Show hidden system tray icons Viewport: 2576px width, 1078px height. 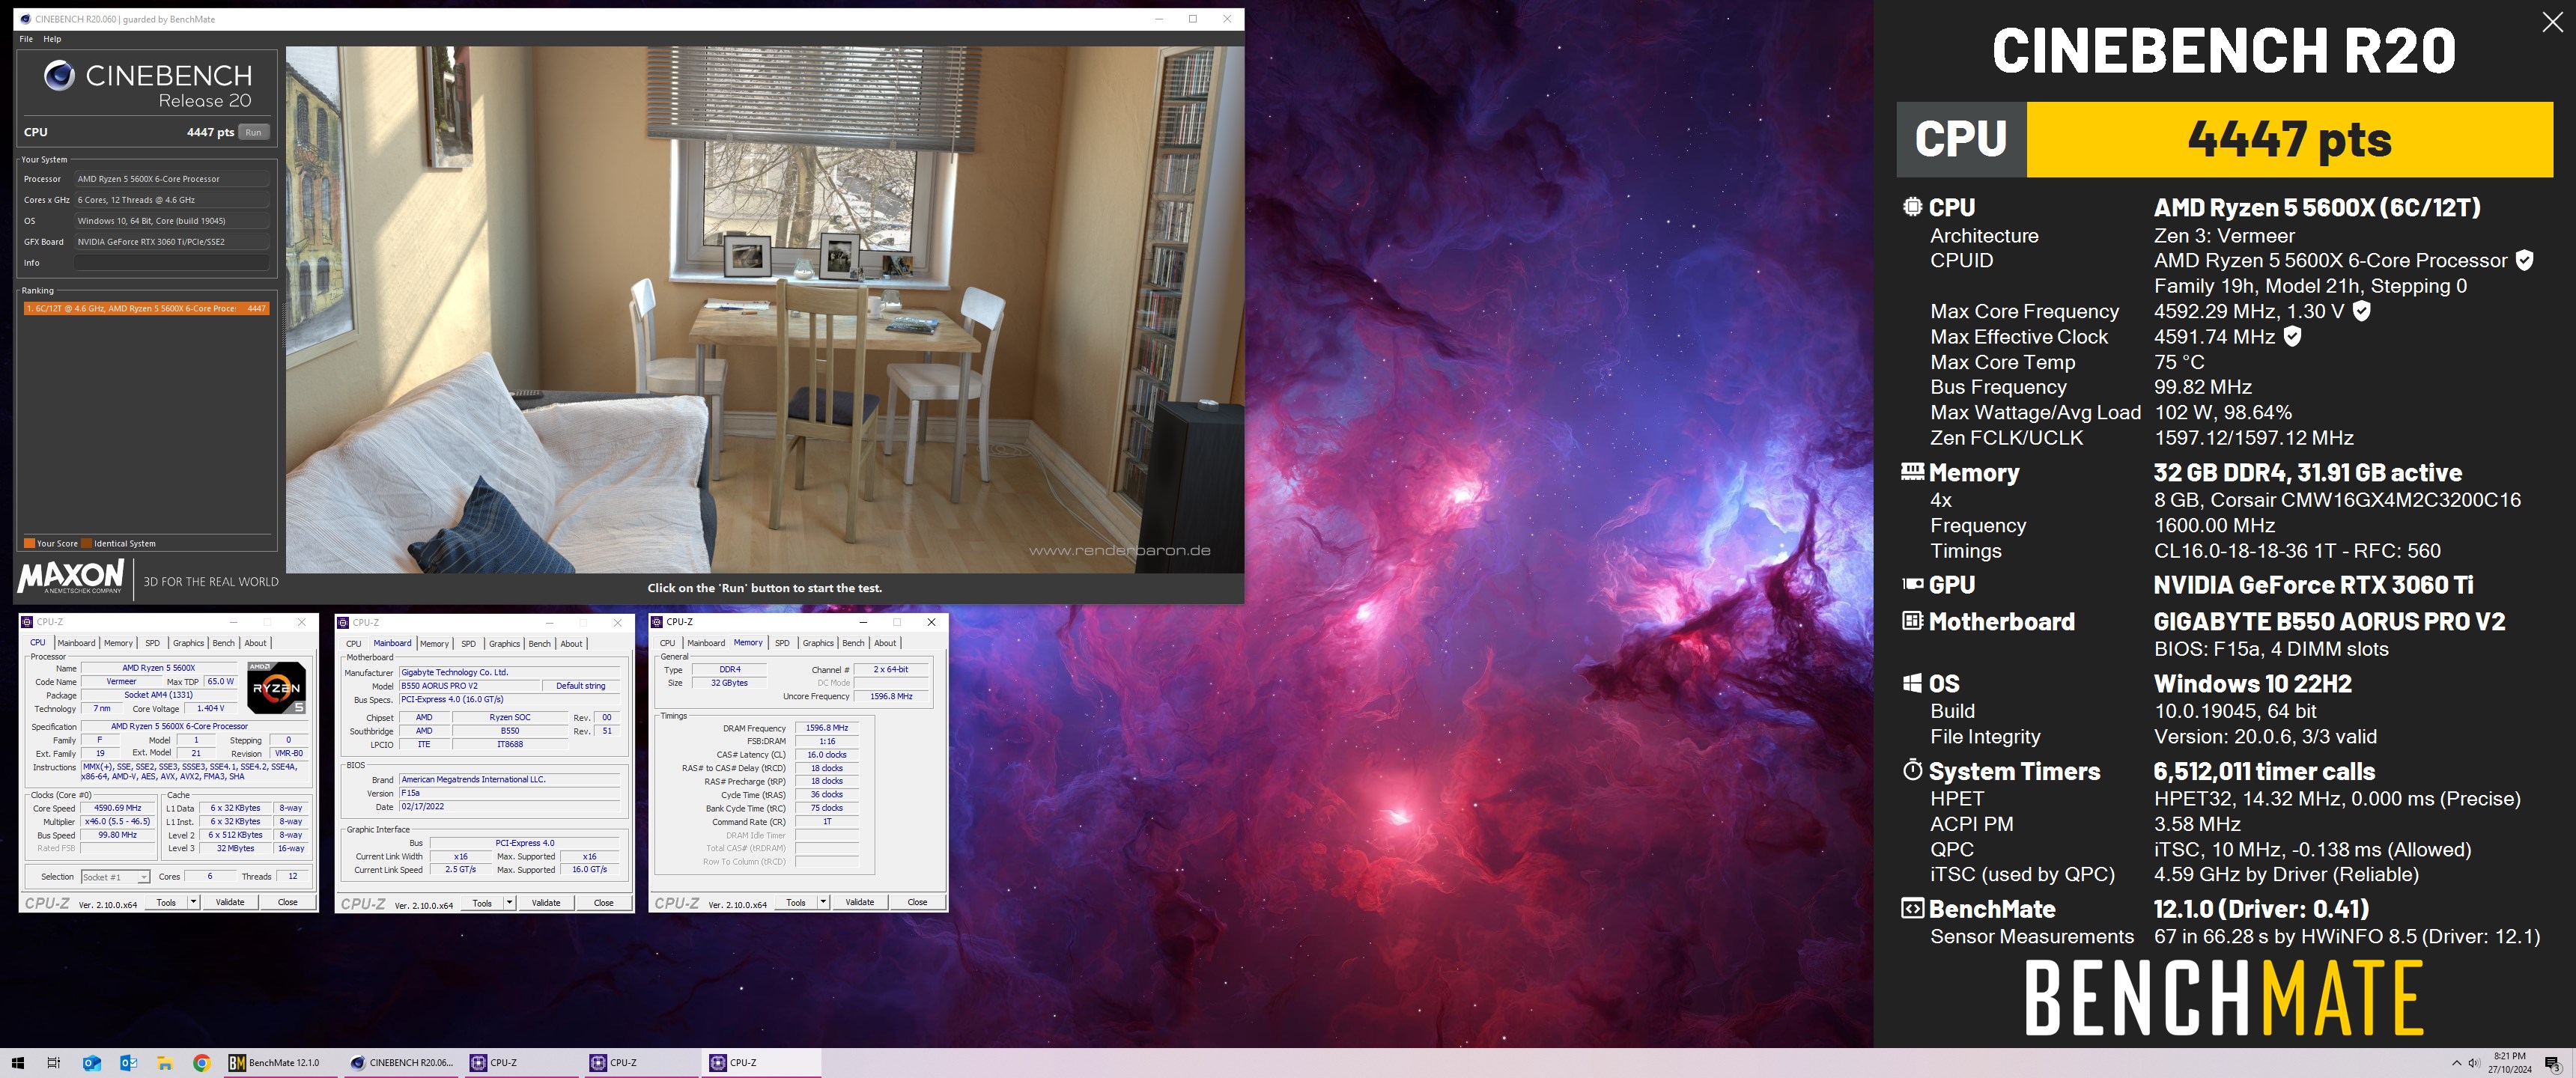point(2456,1063)
